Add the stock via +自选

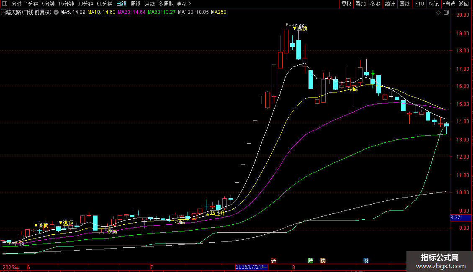click(449, 4)
